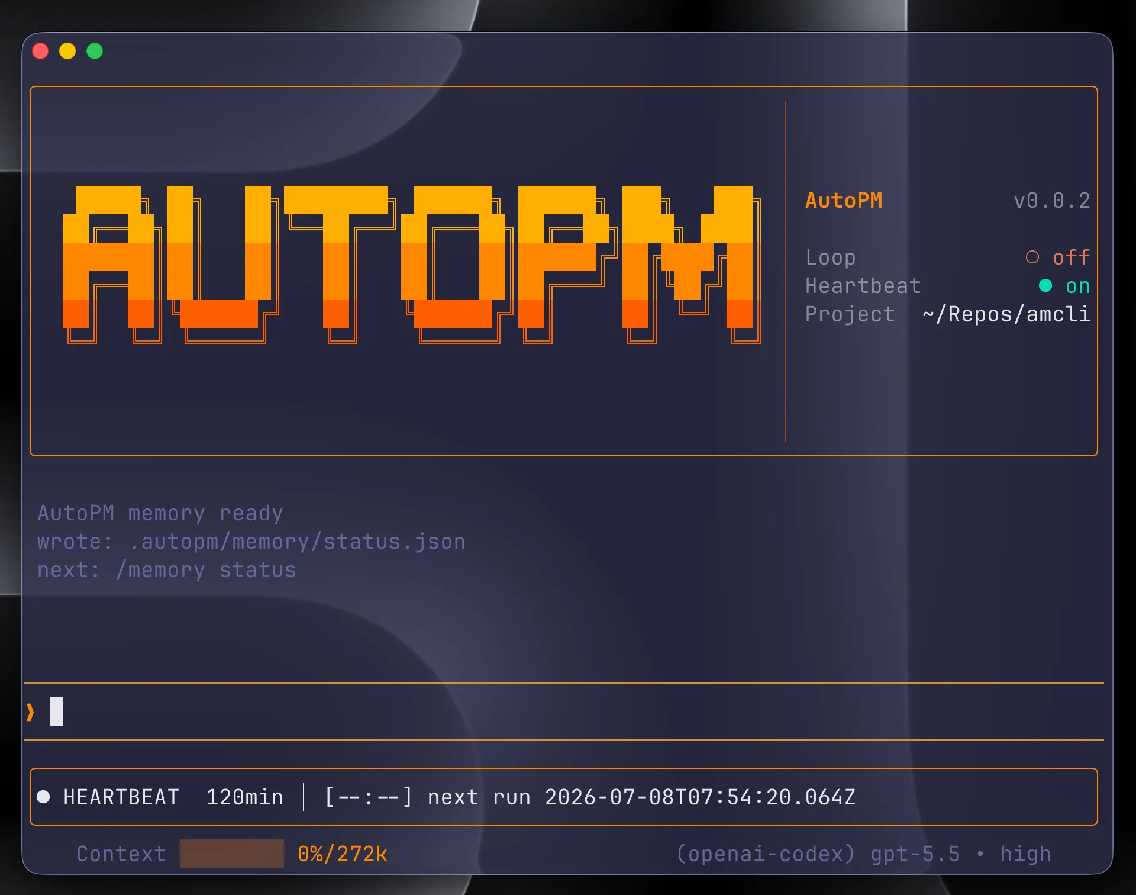Click 'wrote: .autopm/memory/status.json' line

(x=251, y=542)
